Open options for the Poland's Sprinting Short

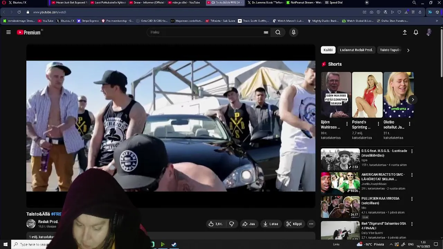click(378, 124)
